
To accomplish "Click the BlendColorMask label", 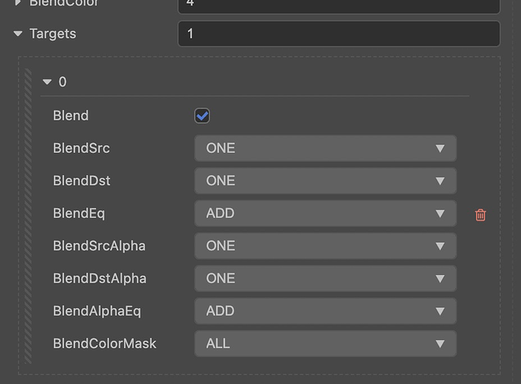I will click(x=105, y=343).
